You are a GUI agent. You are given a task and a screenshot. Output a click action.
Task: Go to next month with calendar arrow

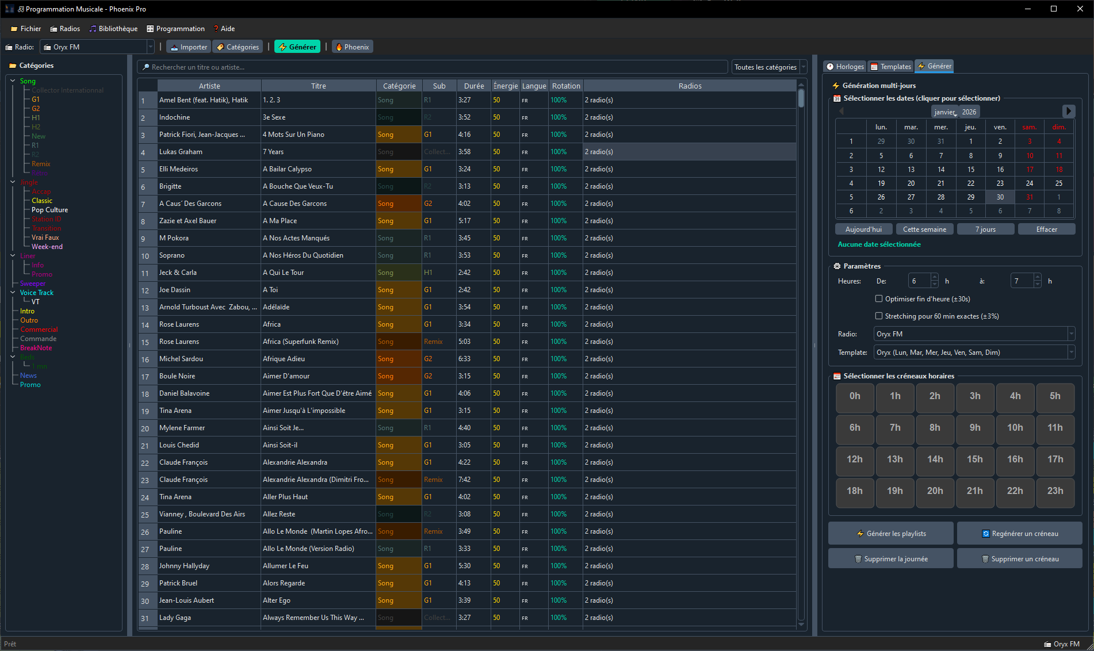coord(1068,111)
